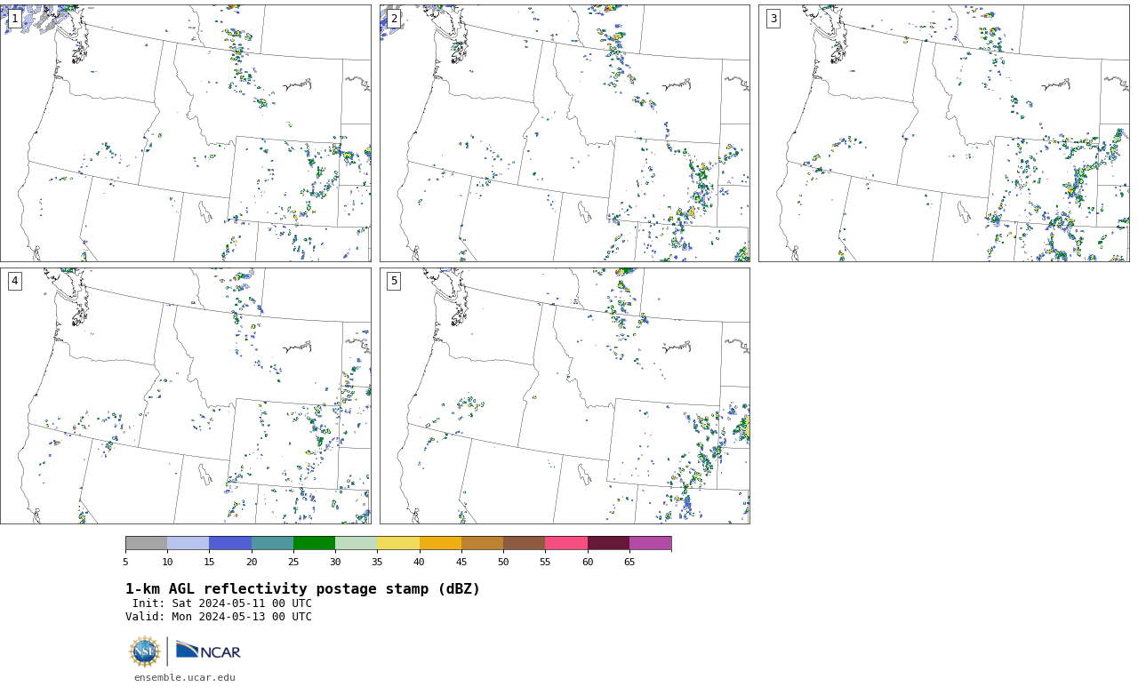Click the Init Sat 2024-05-11 00 UTC line
Image resolution: width=1138 pixels, height=687 pixels.
click(x=222, y=603)
